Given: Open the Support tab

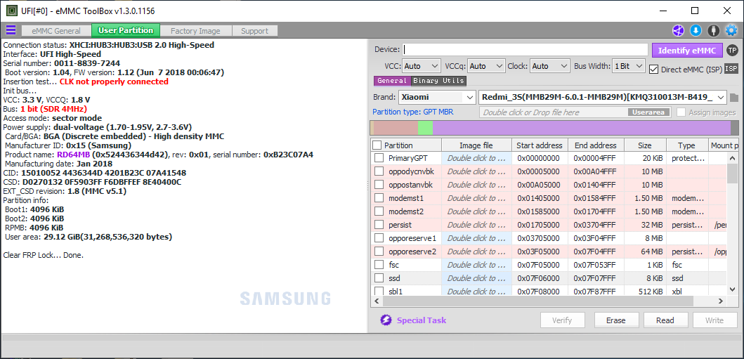Looking at the screenshot, I should coord(254,31).
